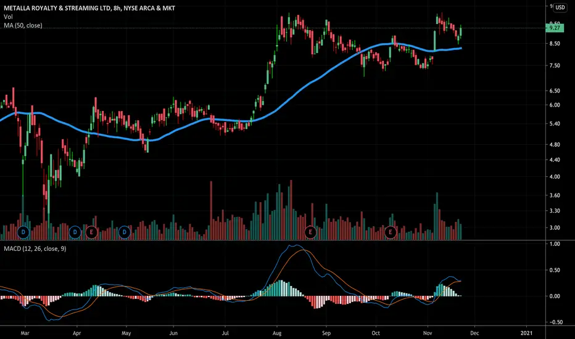Click the Jul date on time axis
Screen dimensions: 575x339
pos(225,333)
